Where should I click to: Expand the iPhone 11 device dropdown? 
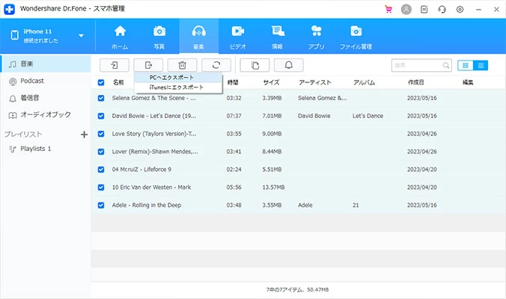tap(81, 36)
